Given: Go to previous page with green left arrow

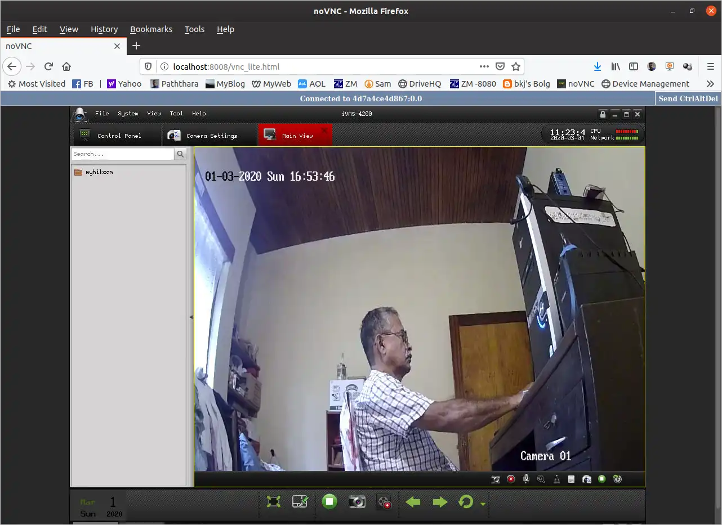Looking at the screenshot, I should tap(413, 502).
